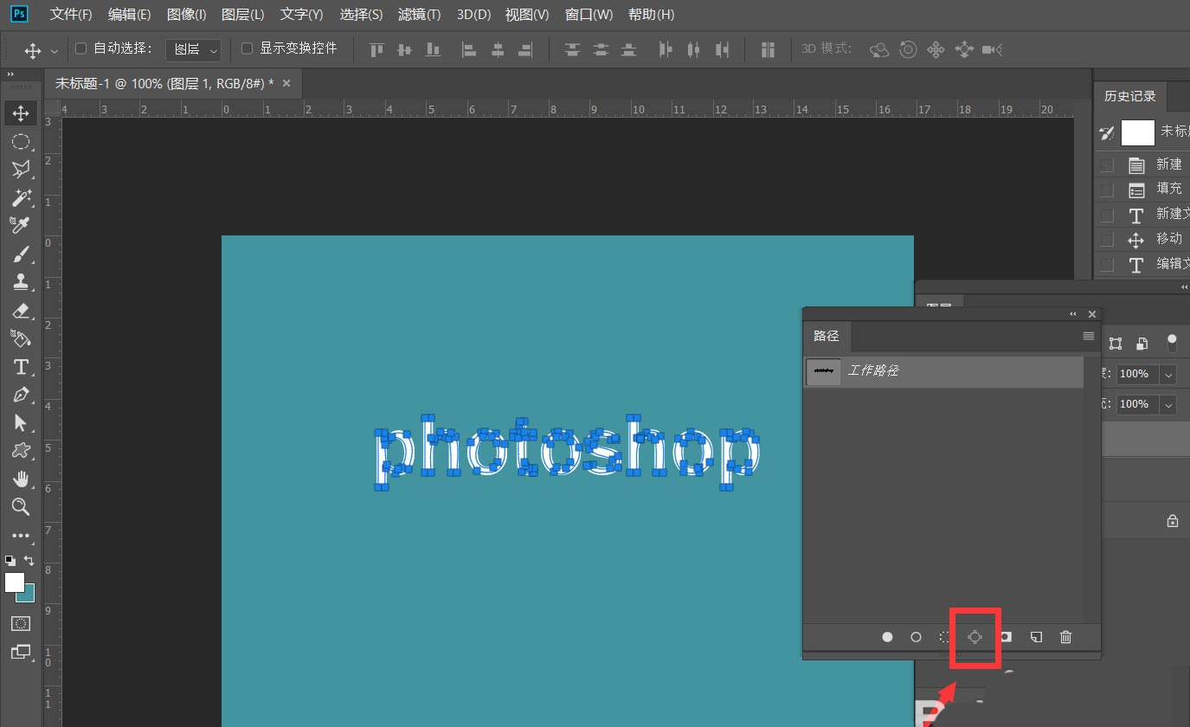
Task: Select the Move tool in the toolbar
Action: [x=21, y=113]
